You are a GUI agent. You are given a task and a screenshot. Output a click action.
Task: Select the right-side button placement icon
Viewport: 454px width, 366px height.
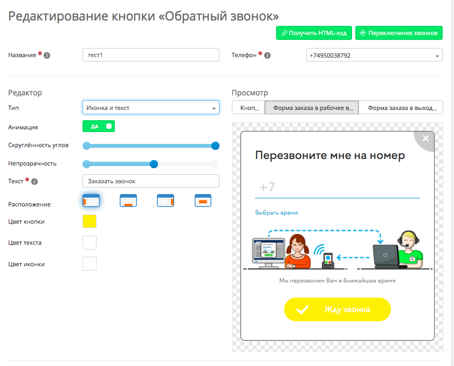(166, 201)
